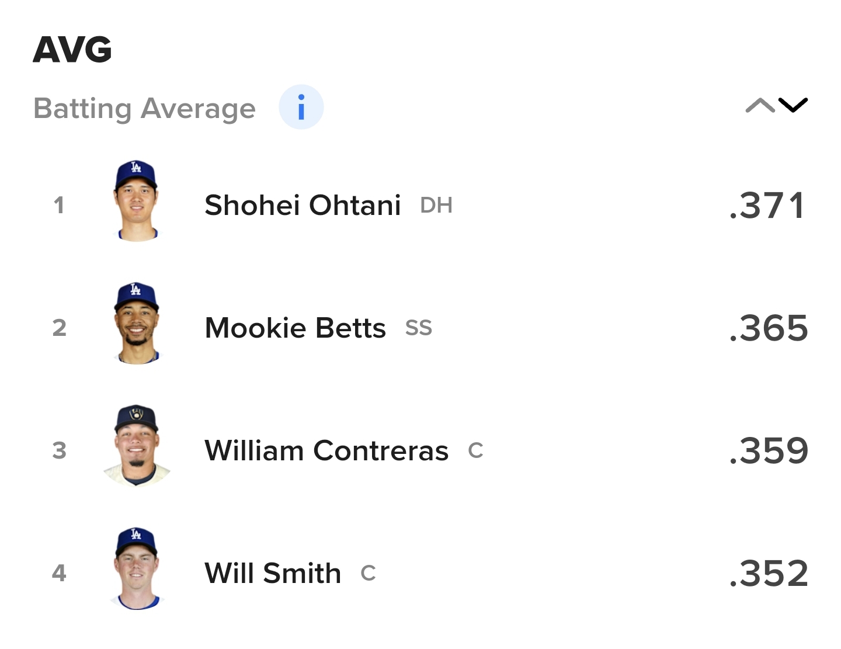Image resolution: width=841 pixels, height=649 pixels.
Task: Select Betts's .365 average value
Action: (x=769, y=328)
